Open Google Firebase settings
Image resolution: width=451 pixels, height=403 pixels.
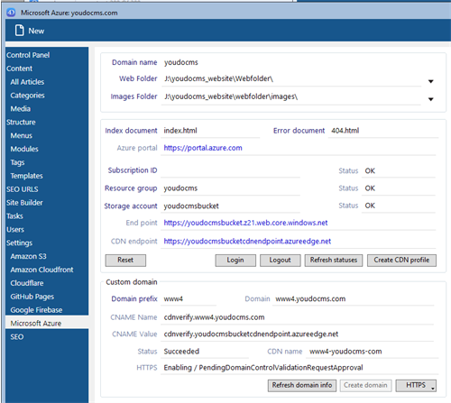36,310
